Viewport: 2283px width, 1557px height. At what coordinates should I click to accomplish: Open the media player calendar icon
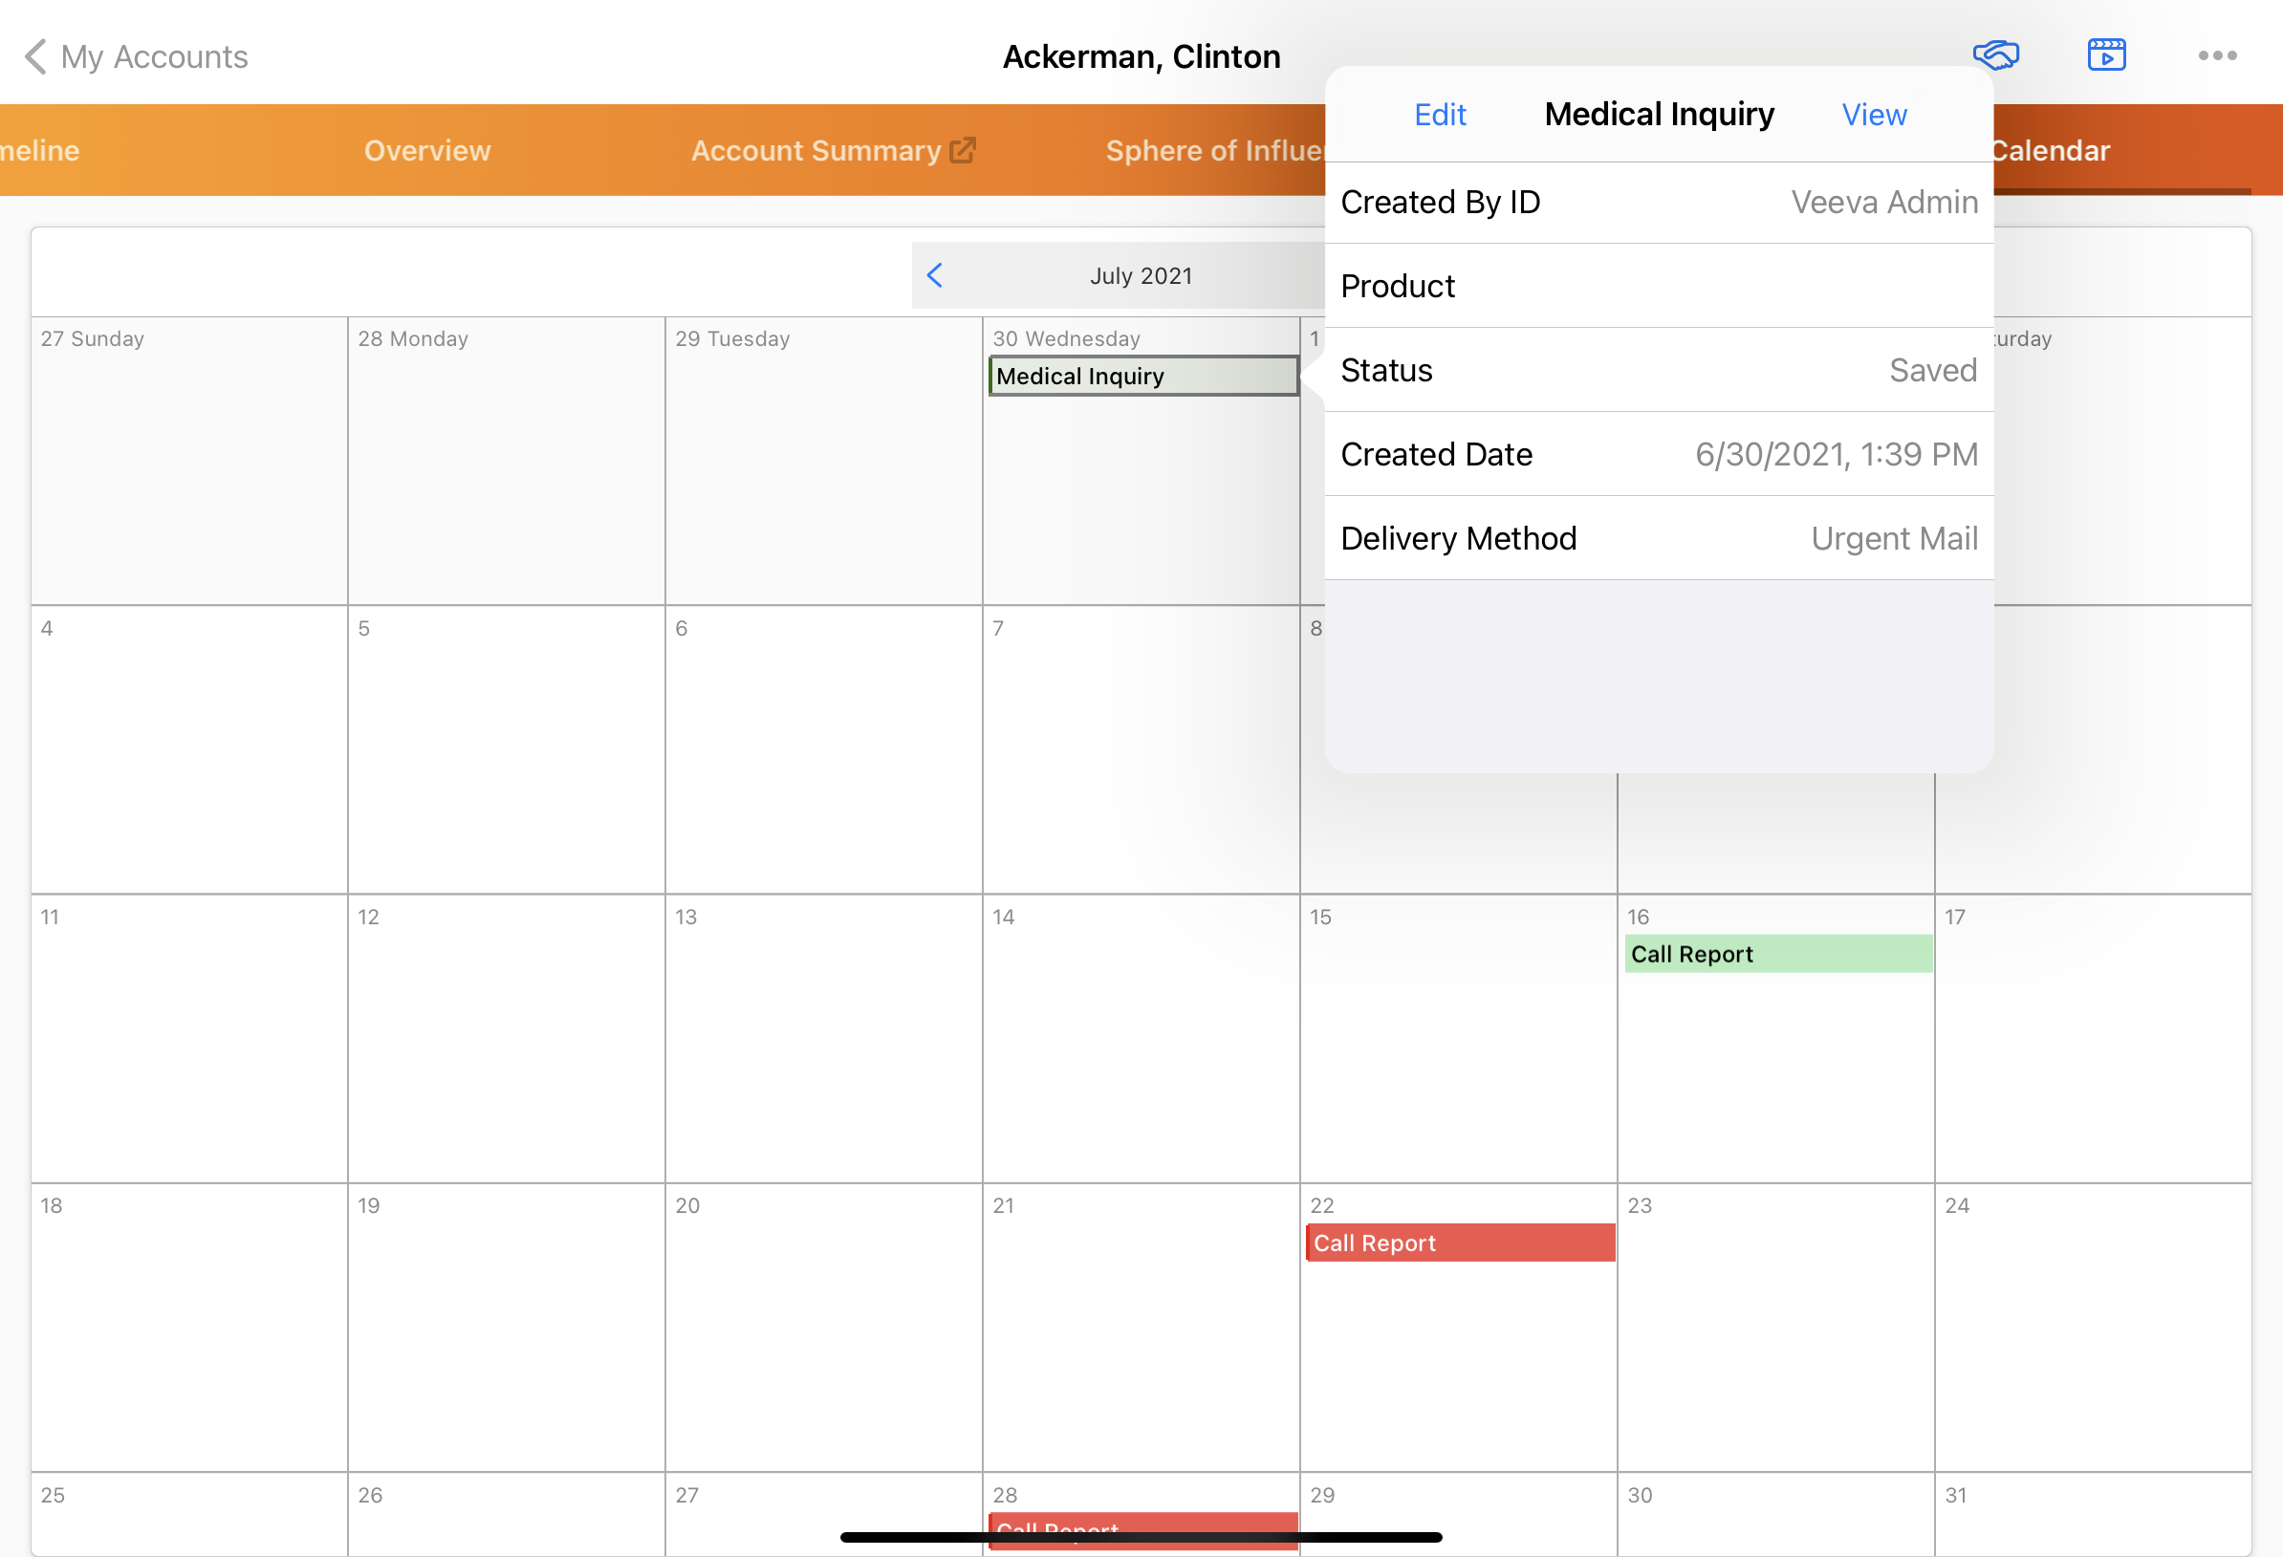point(2106,55)
